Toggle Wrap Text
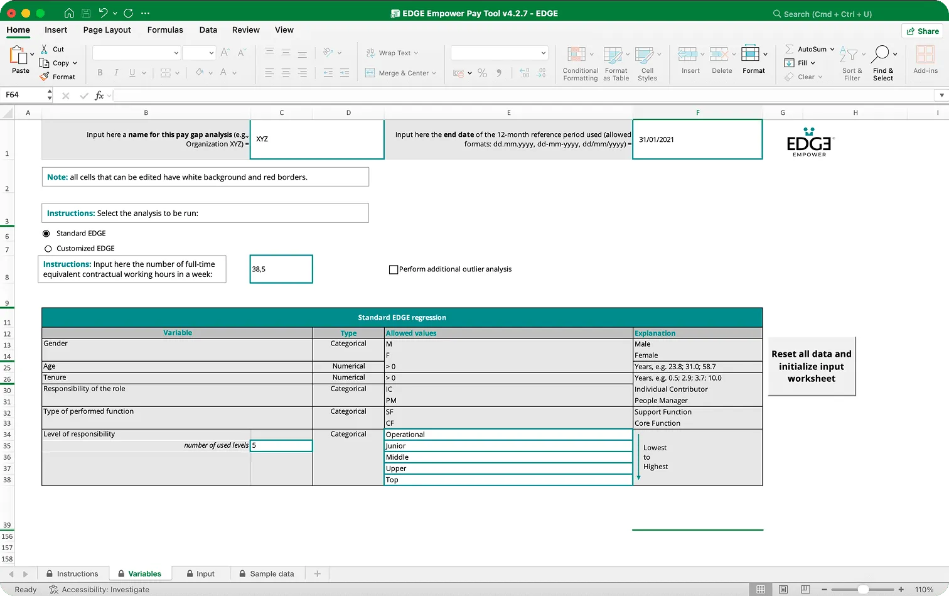The image size is (949, 596). click(x=392, y=53)
